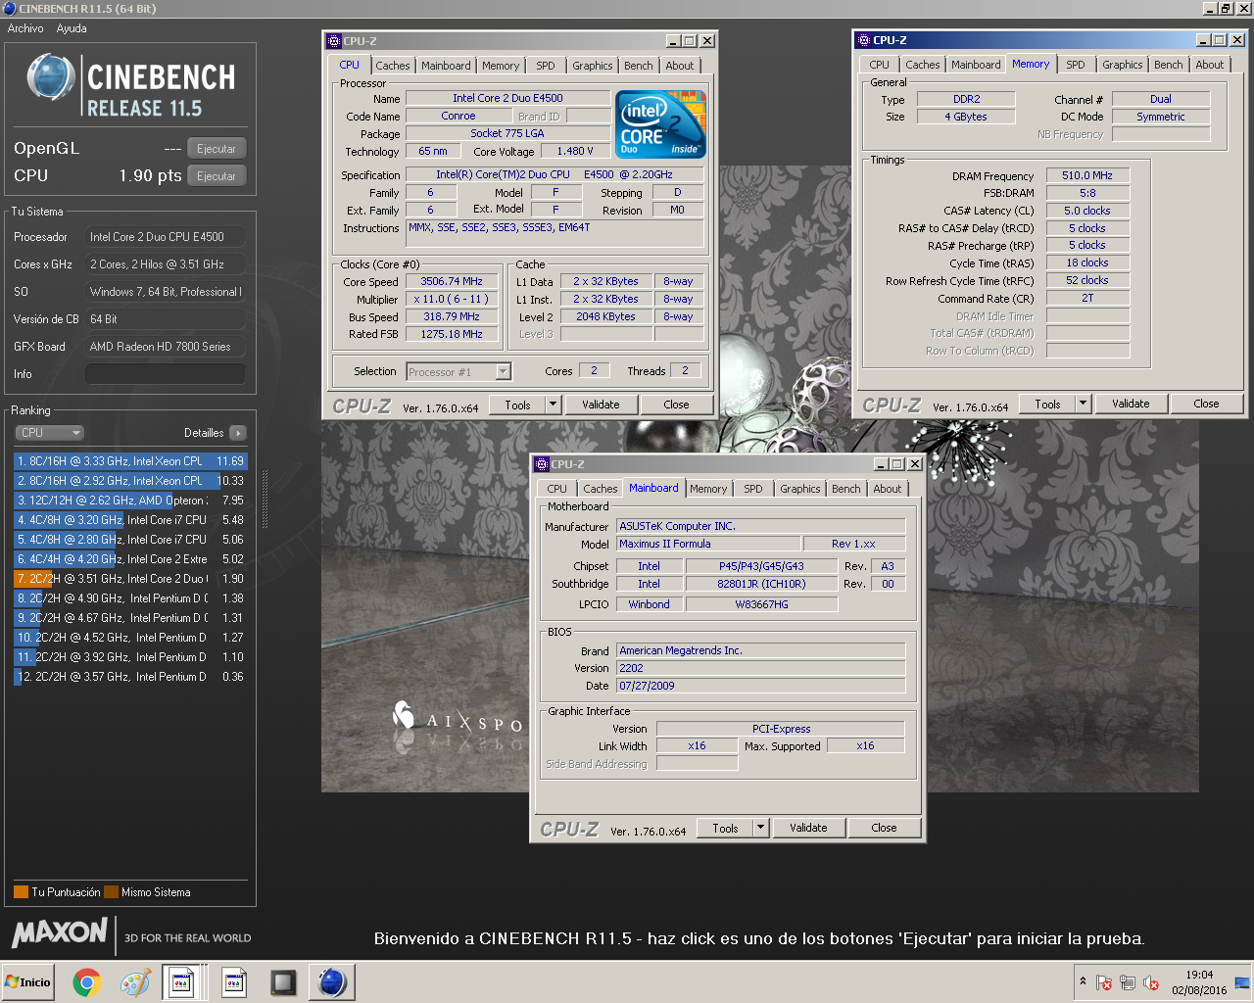The height and width of the screenshot is (1003, 1254).
Task: Click the Show Desktop icon beside the clock
Action: tap(1242, 982)
